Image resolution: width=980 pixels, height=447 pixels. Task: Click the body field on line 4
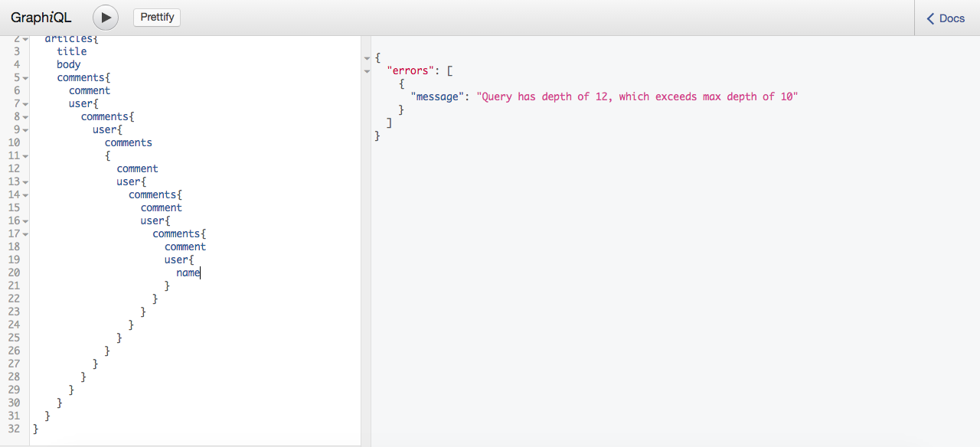pyautogui.click(x=68, y=64)
